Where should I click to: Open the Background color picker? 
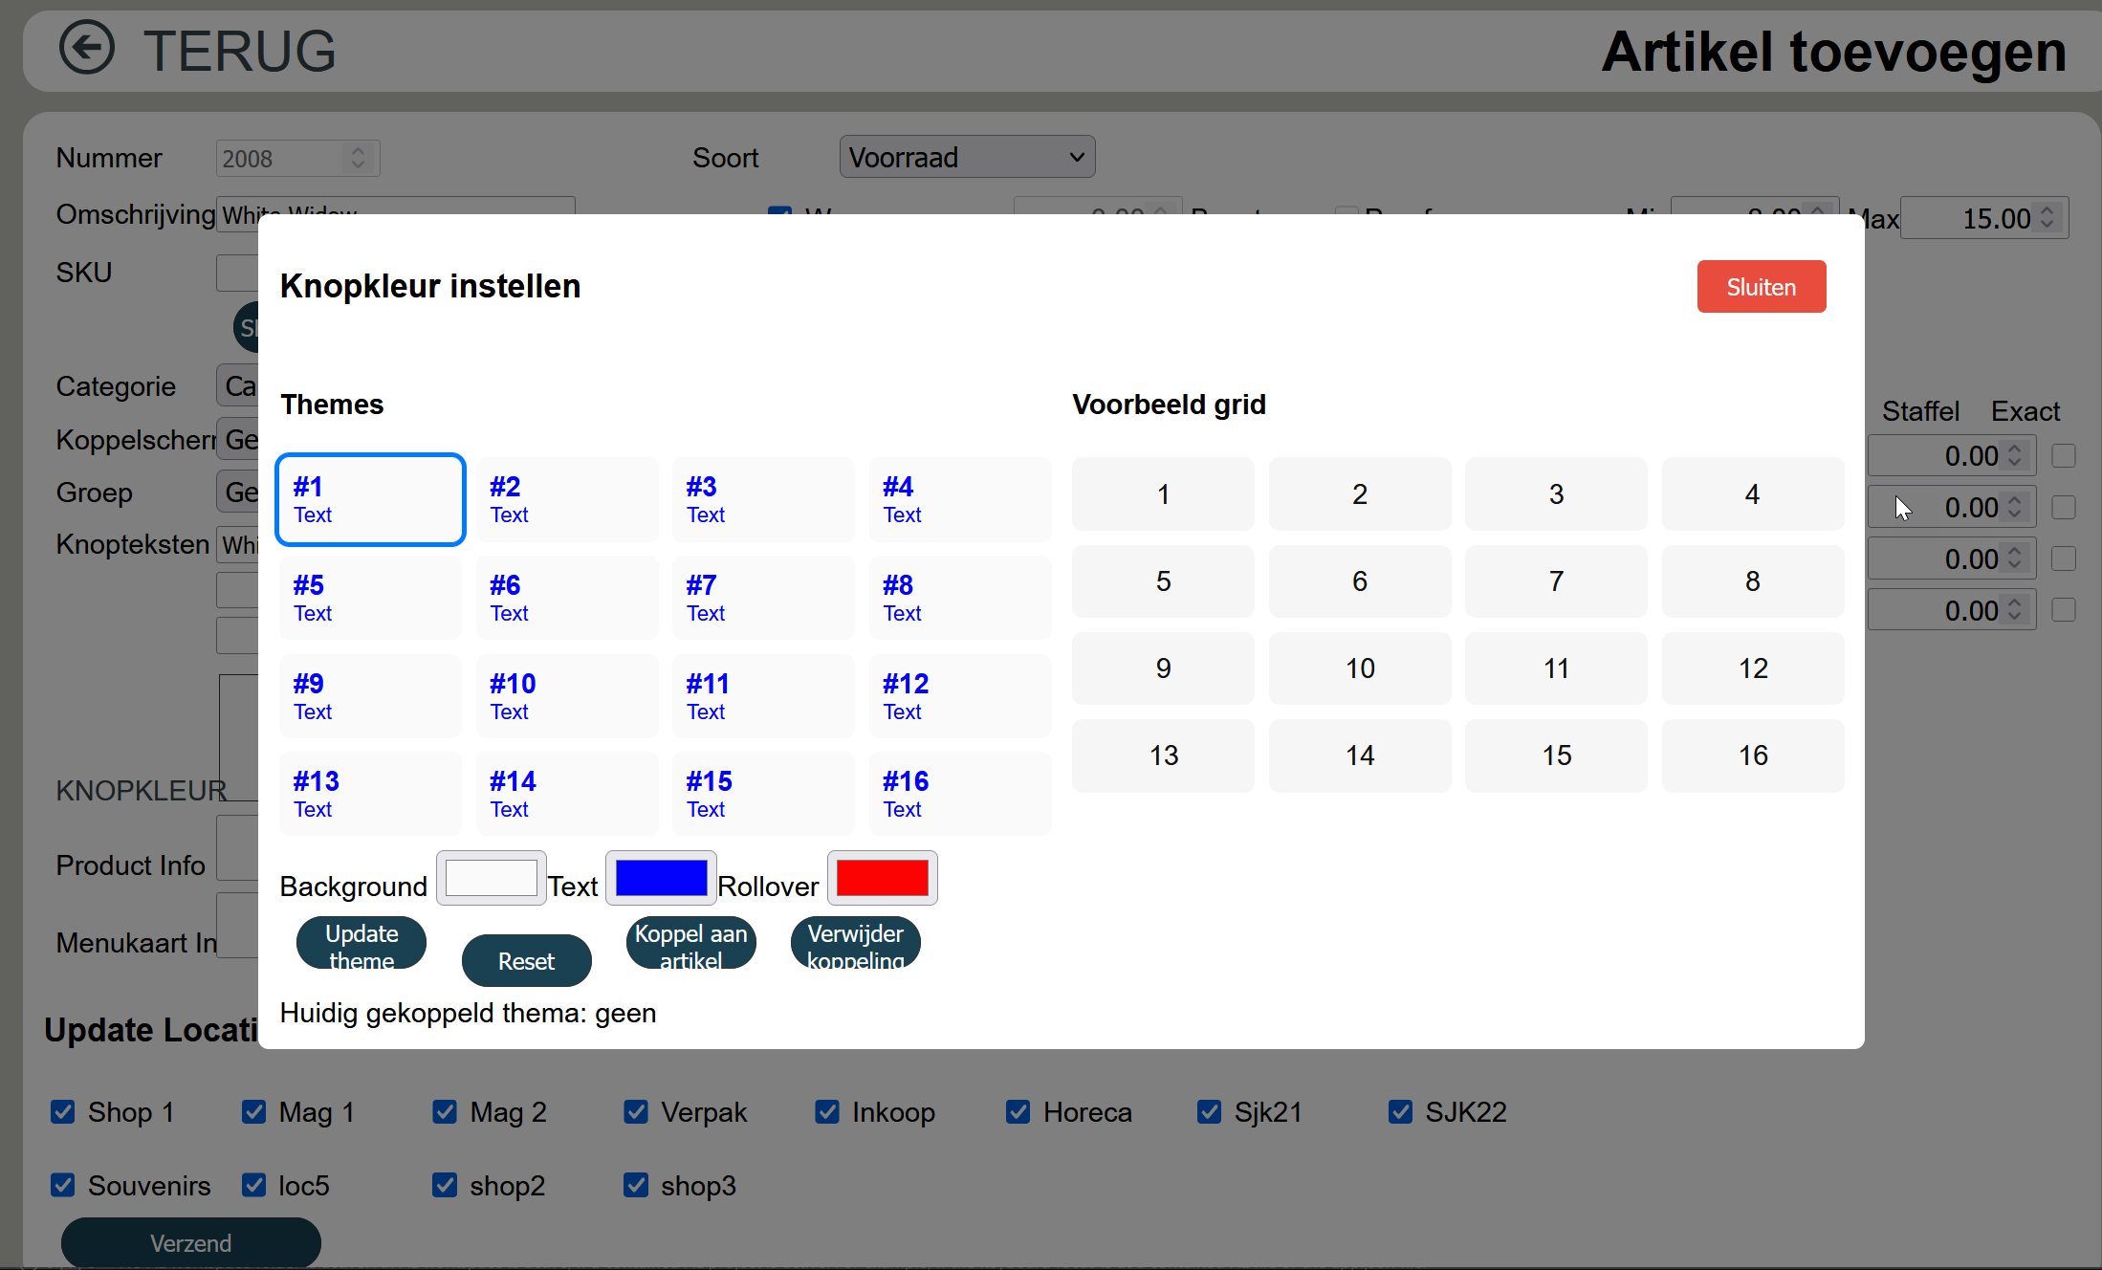492,878
